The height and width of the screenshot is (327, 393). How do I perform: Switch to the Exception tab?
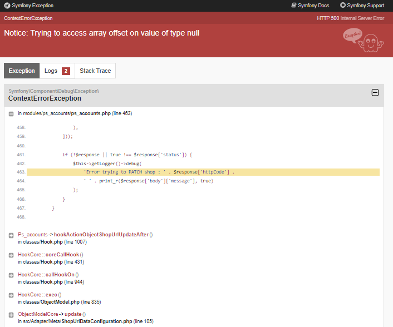coord(22,71)
